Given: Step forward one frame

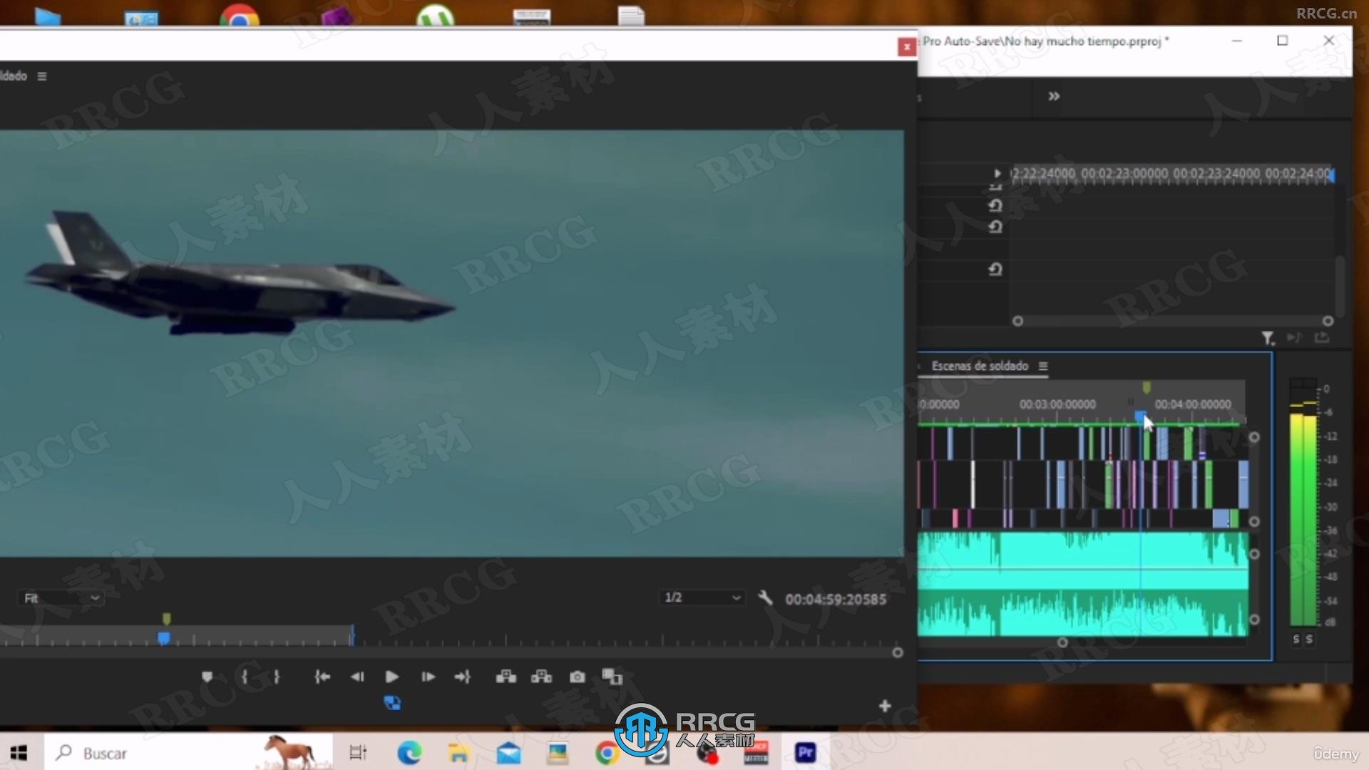Looking at the screenshot, I should 428,677.
